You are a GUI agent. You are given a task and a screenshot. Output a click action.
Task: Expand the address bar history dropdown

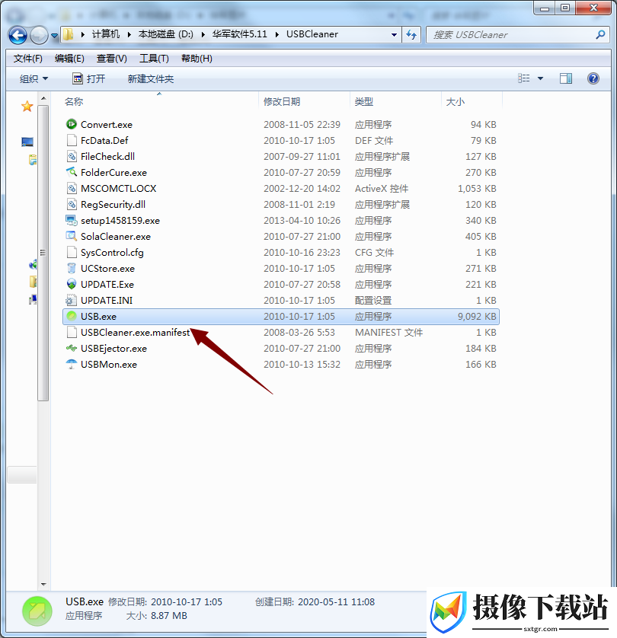pyautogui.click(x=394, y=34)
